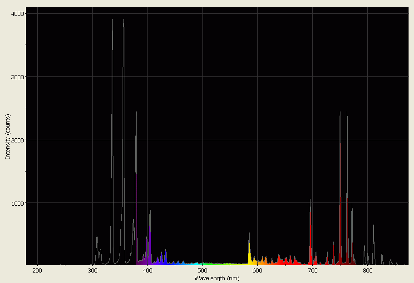Click the 800 nm wavelength axis label
Image resolution: width=414 pixels, height=283 pixels.
(x=367, y=270)
